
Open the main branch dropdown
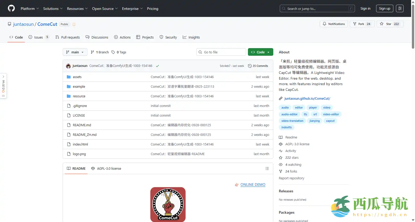[75, 52]
